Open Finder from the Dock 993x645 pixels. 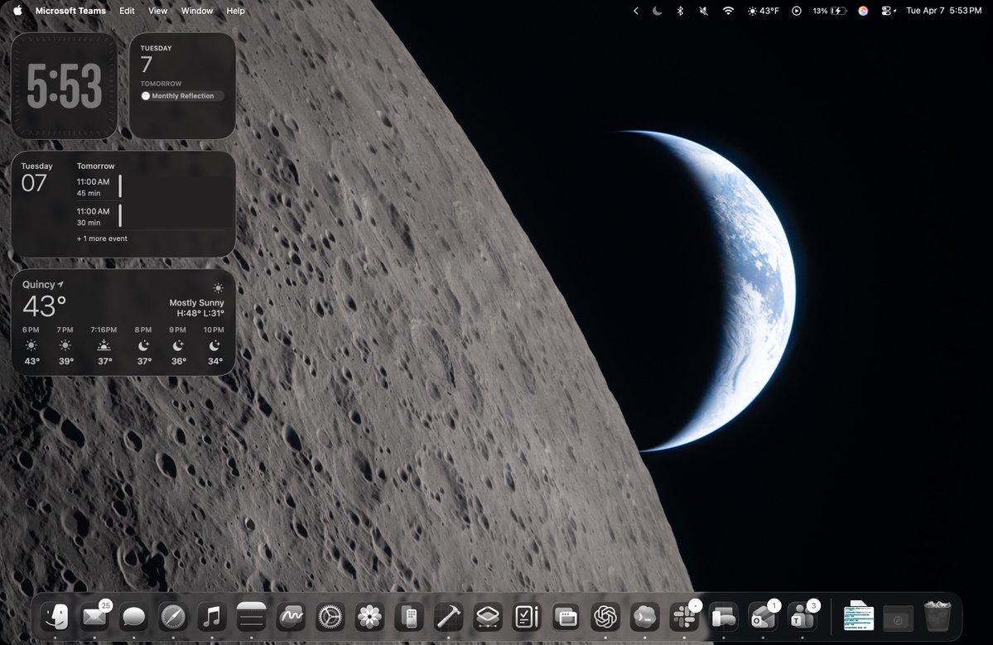[x=55, y=616]
